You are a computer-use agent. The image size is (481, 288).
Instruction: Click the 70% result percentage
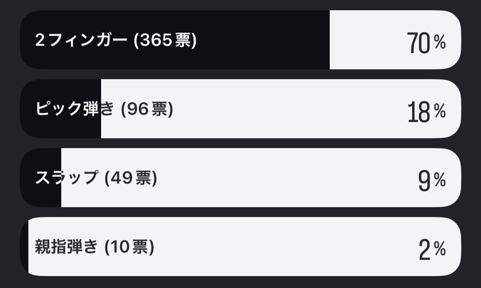coord(426,42)
